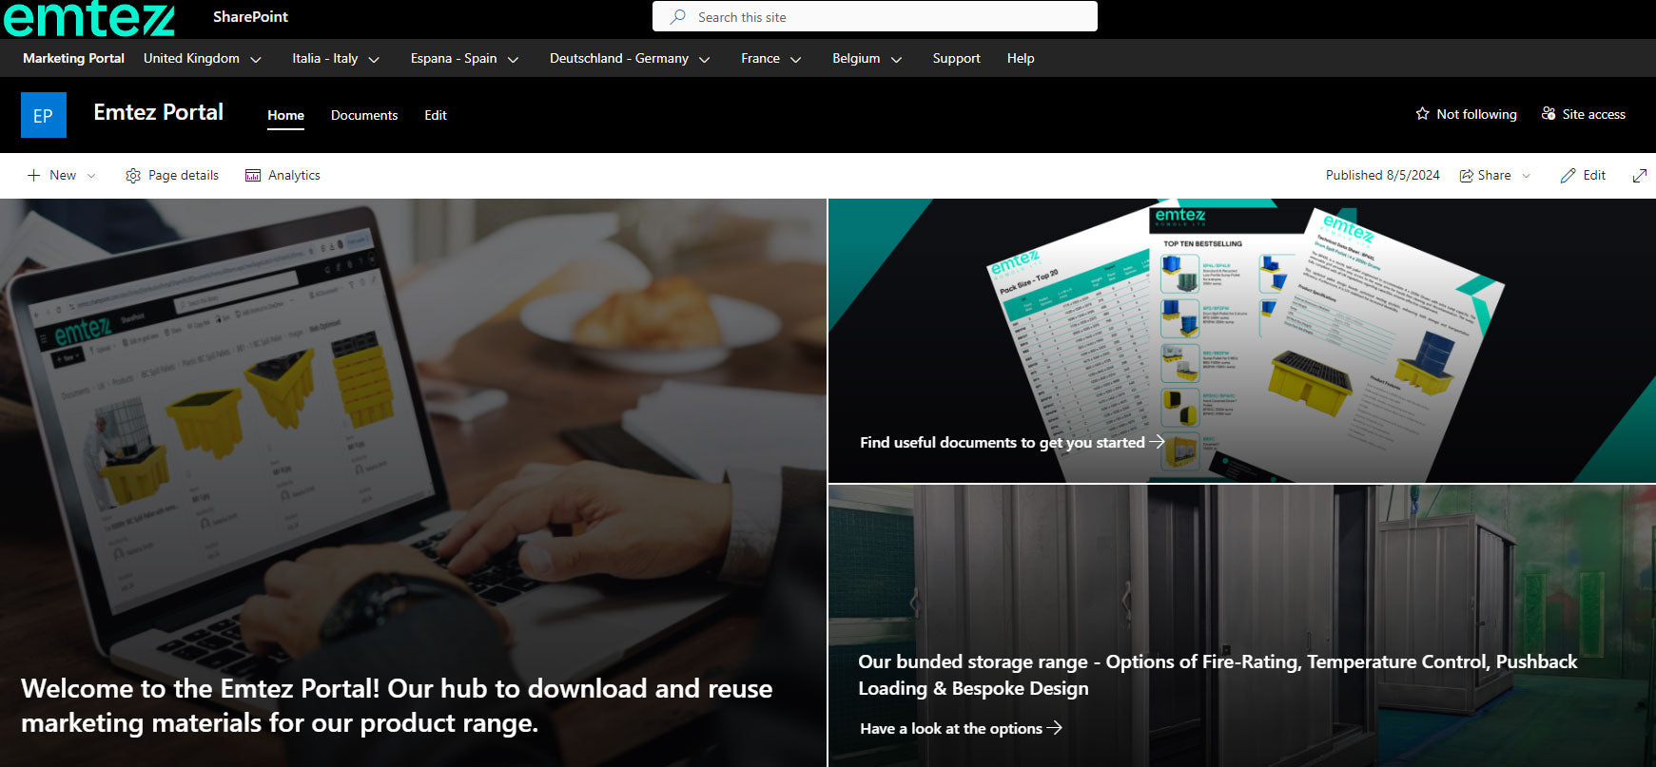1656x767 pixels.
Task: Click arrow after 'Find useful documents'
Action: [1157, 442]
